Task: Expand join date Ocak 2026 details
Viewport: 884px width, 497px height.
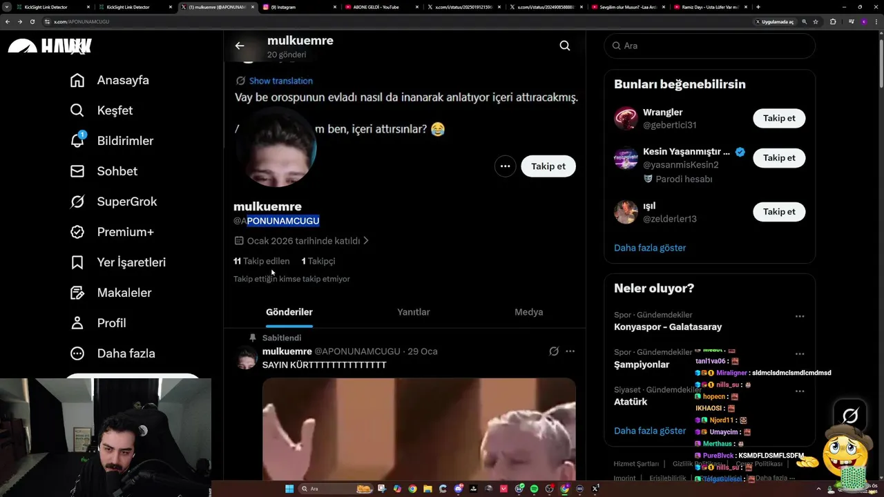Action: point(302,241)
